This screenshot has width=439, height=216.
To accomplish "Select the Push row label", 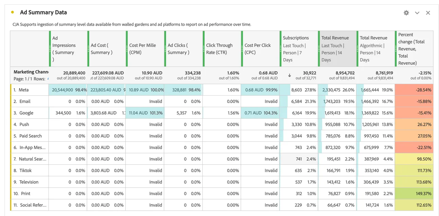I will 24,124.
